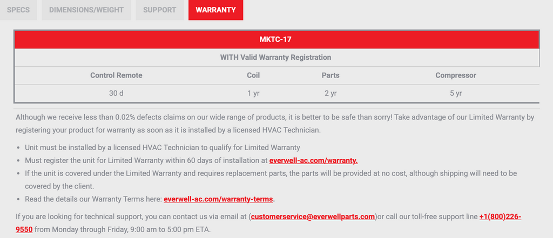The height and width of the screenshot is (238, 553).
Task: Follow the everwell-ac.com/warranty-terms link
Action: coord(219,199)
